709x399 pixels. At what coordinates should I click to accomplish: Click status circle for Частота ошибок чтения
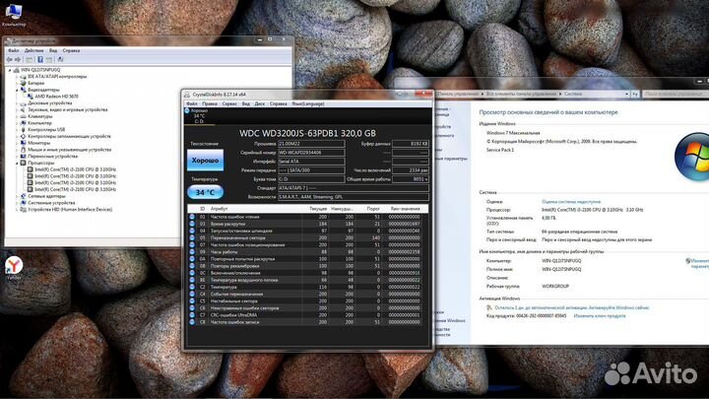point(192,217)
